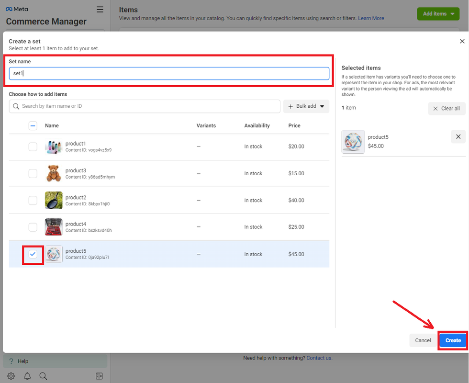Click the magnifier icon in item search
Image resolution: width=469 pixels, height=383 pixels.
pyautogui.click(x=16, y=106)
